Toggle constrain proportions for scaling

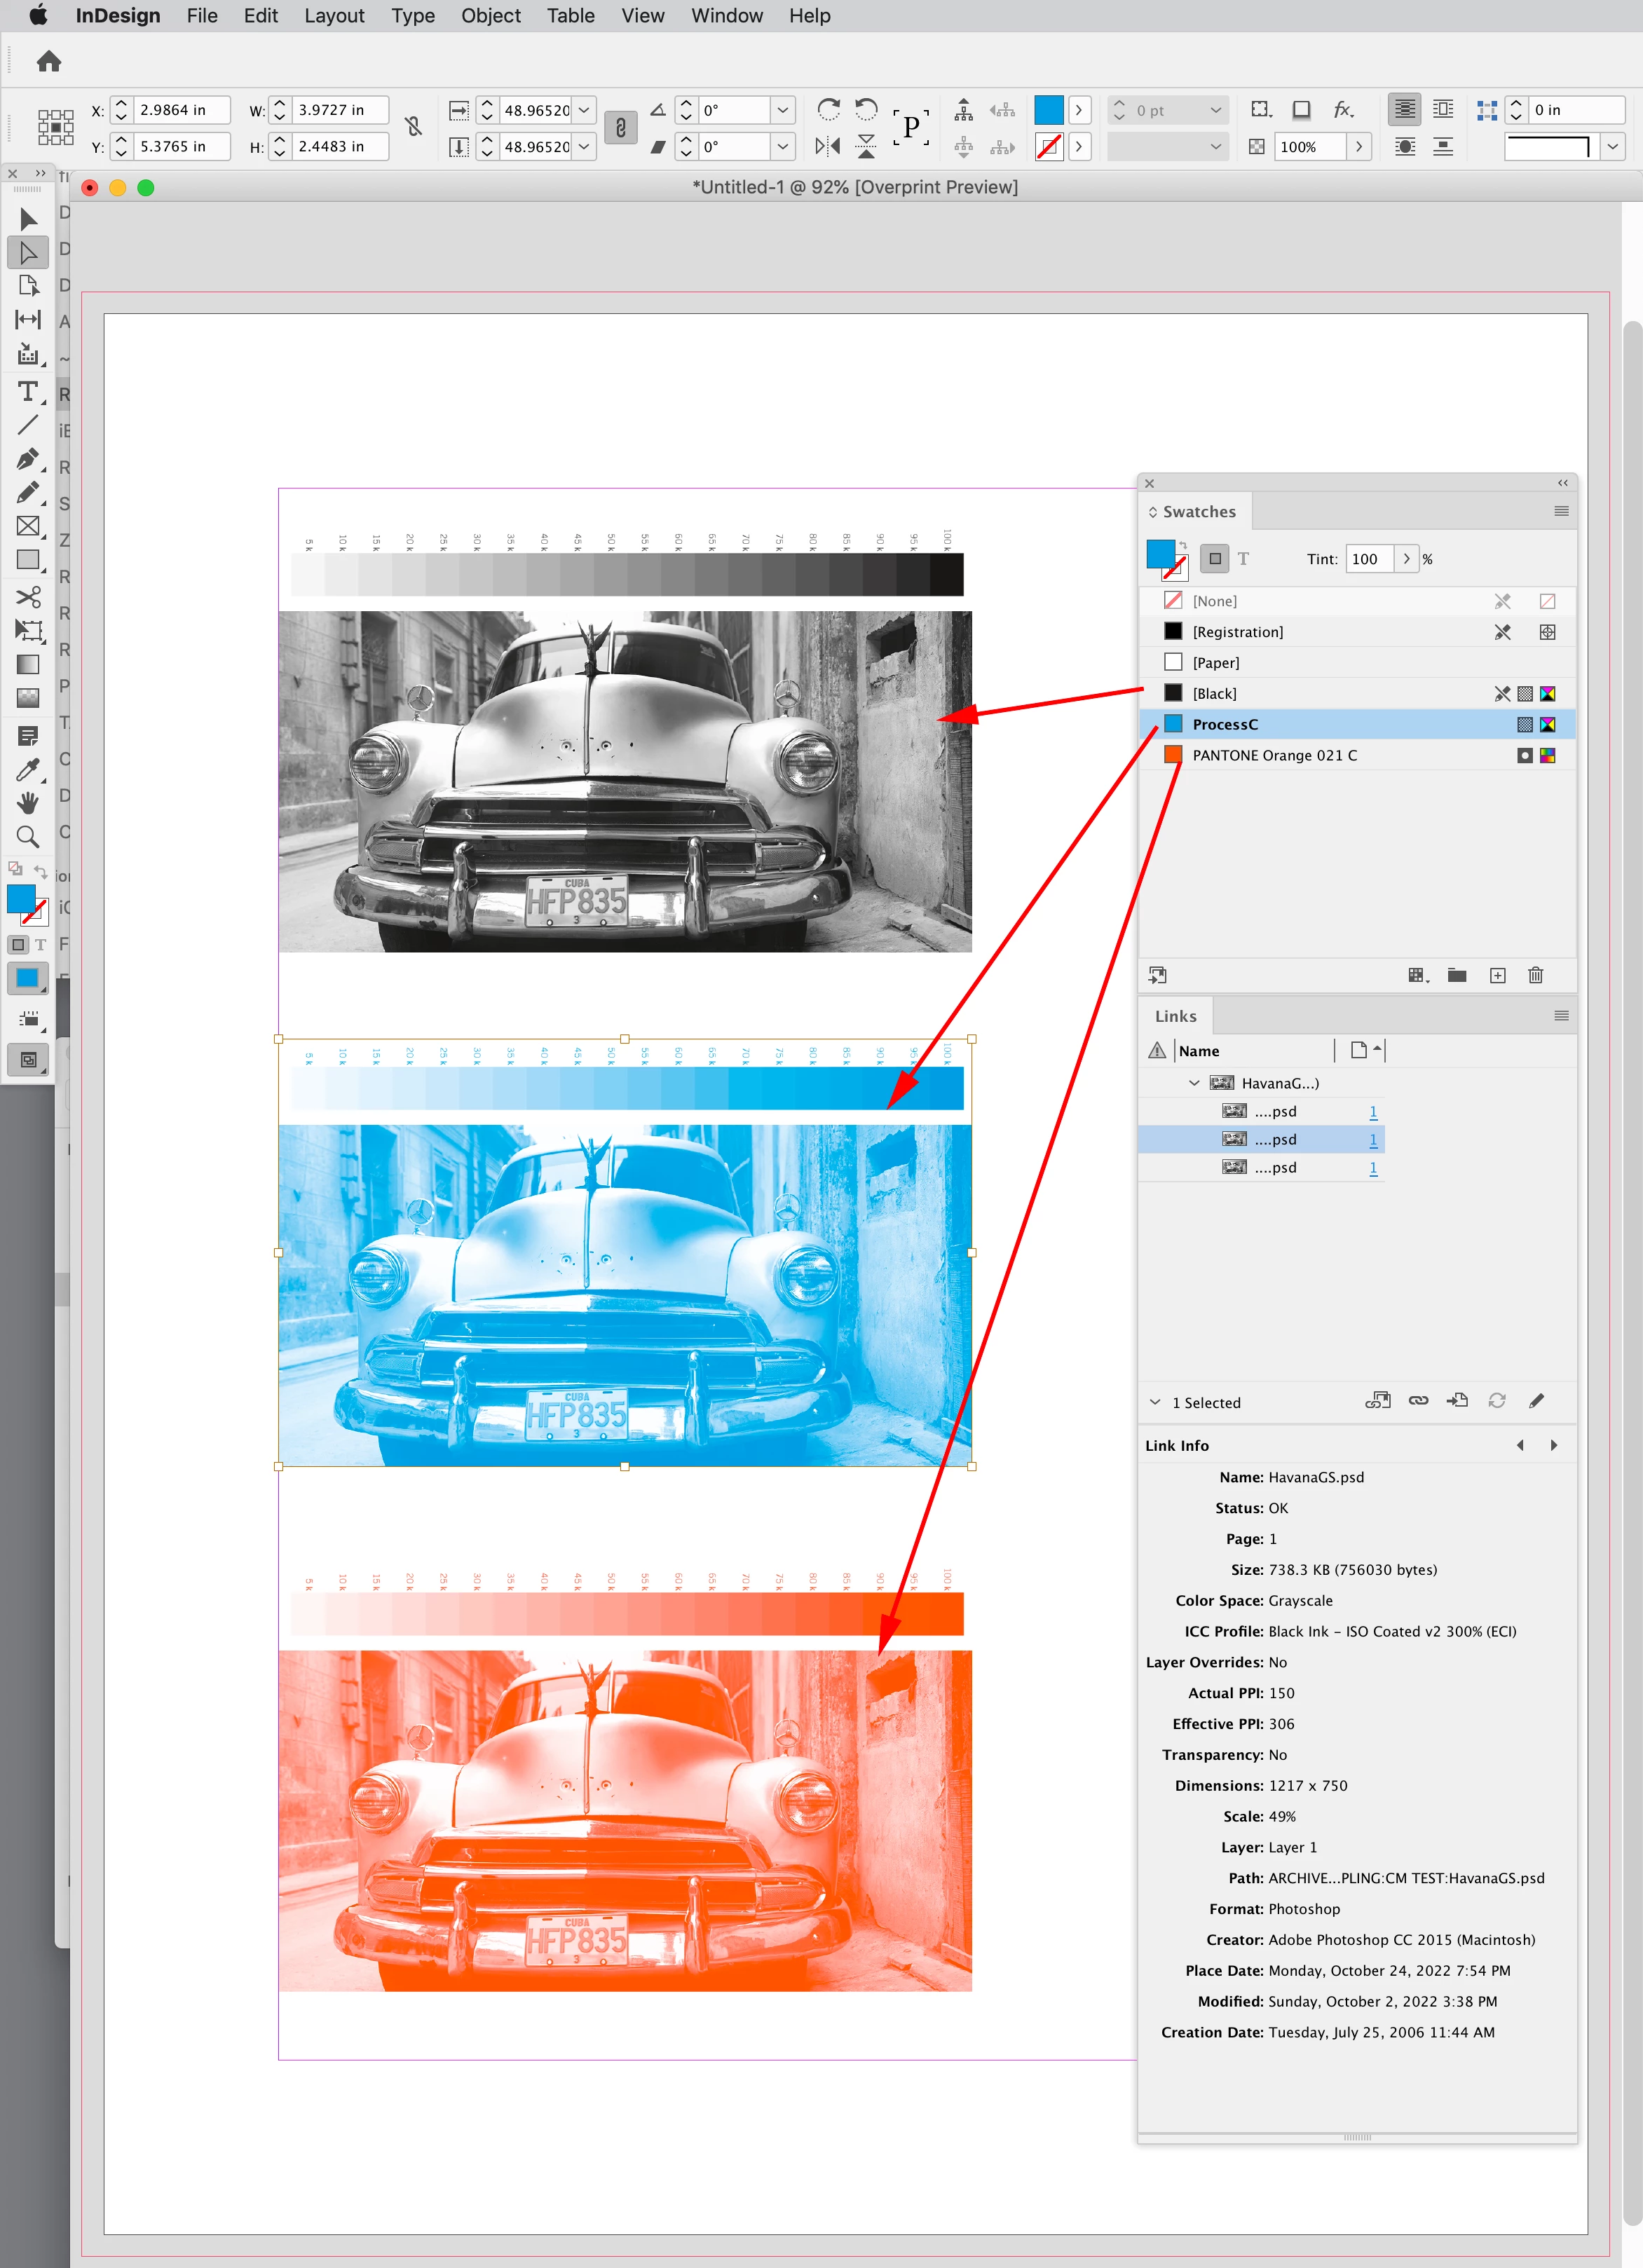tap(620, 128)
